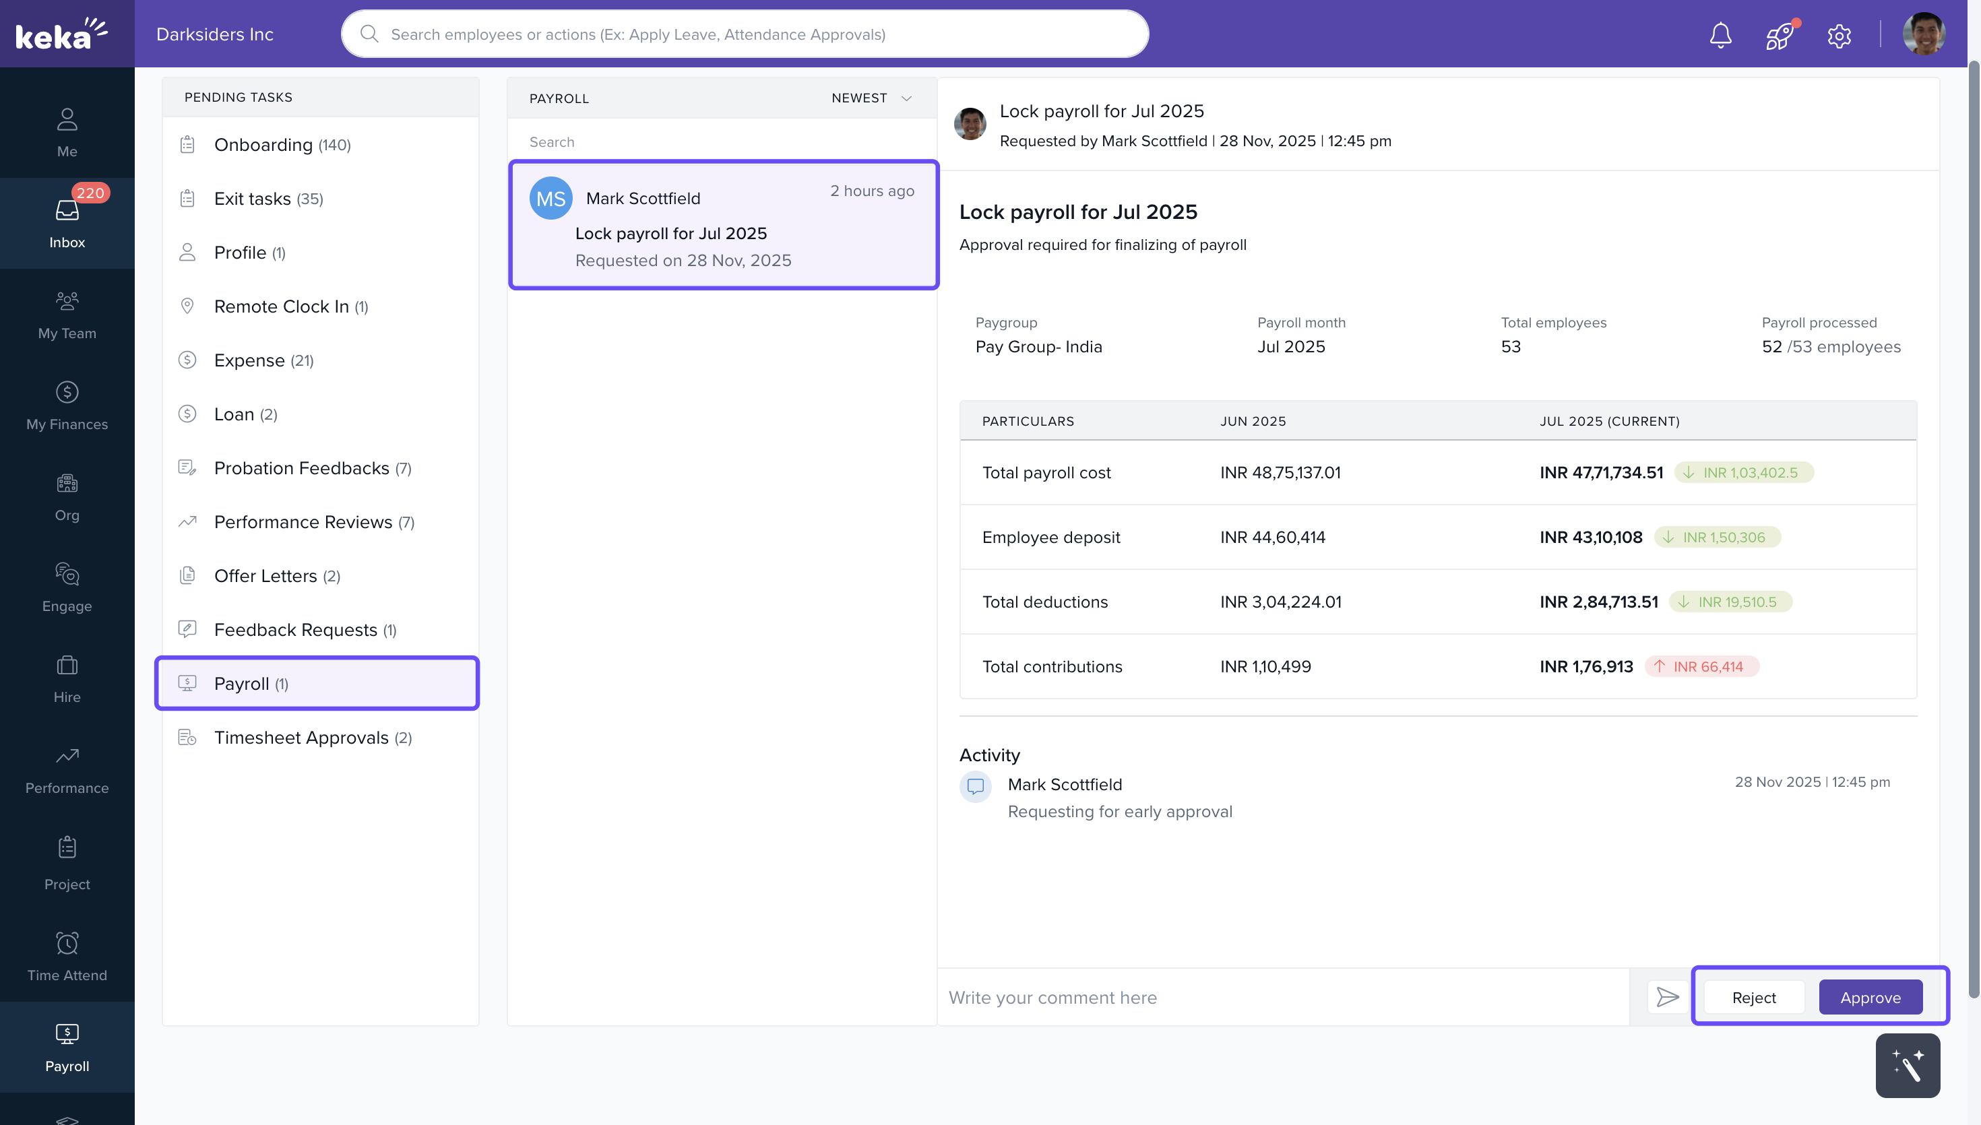This screenshot has width=1981, height=1125.
Task: Open Onboarding pending tasks
Action: tap(282, 144)
